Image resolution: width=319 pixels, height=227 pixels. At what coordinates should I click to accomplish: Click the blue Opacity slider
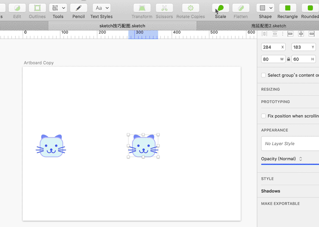[x=290, y=164]
